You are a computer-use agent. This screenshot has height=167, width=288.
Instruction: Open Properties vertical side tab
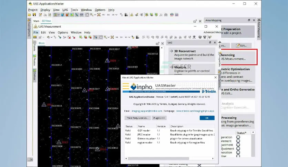pyautogui.click(x=220, y=59)
